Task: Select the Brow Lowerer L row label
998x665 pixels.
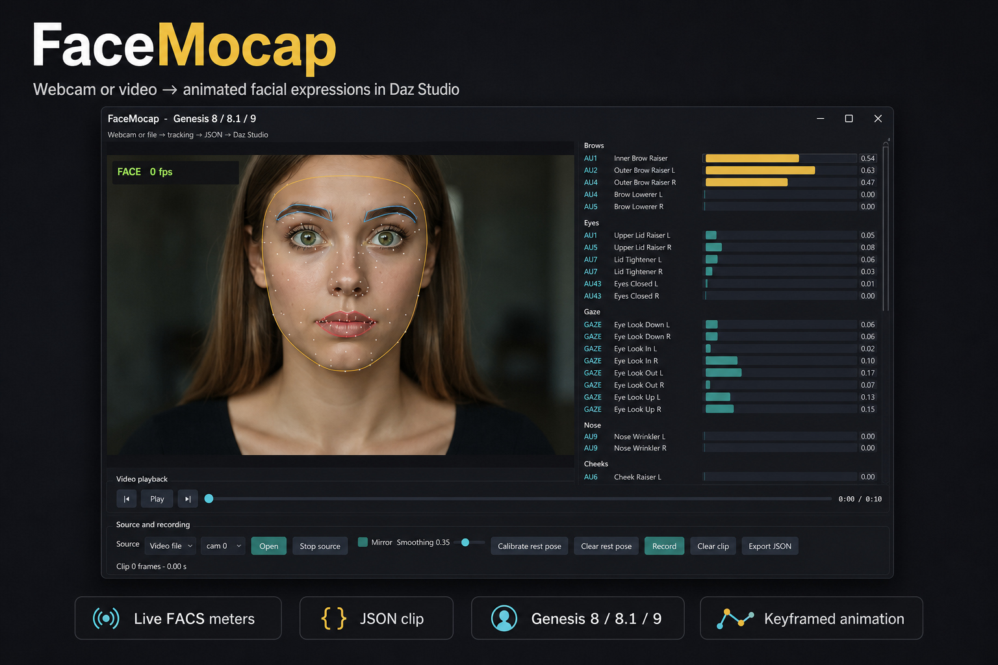Action: [x=638, y=195]
